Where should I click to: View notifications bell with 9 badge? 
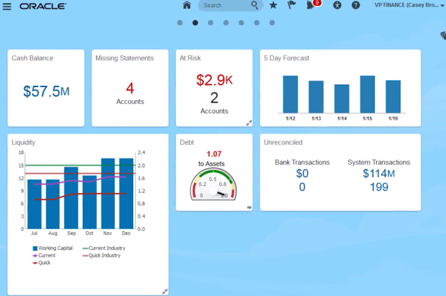[311, 5]
